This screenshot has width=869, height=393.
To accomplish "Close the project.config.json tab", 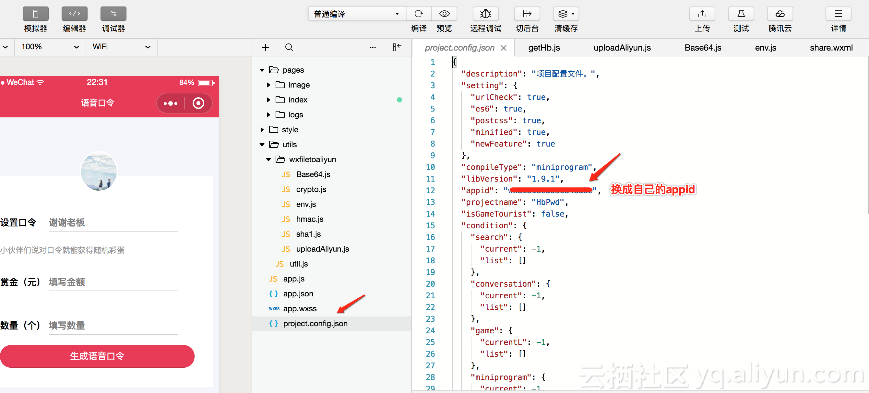I will coord(503,48).
